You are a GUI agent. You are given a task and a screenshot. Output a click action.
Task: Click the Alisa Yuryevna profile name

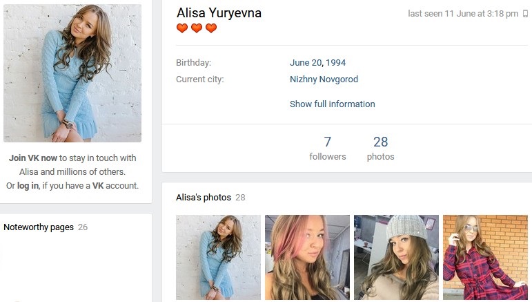point(219,13)
